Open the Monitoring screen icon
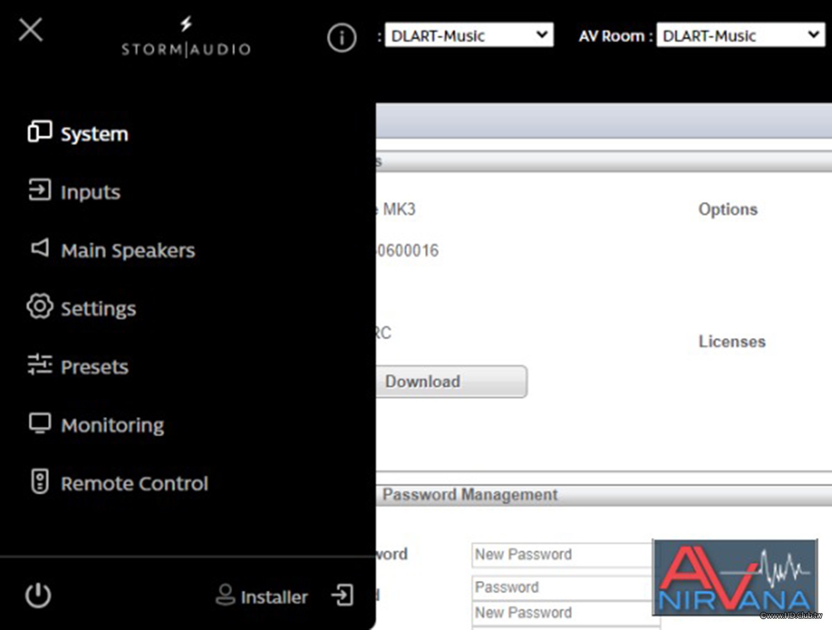832x630 pixels. click(40, 423)
